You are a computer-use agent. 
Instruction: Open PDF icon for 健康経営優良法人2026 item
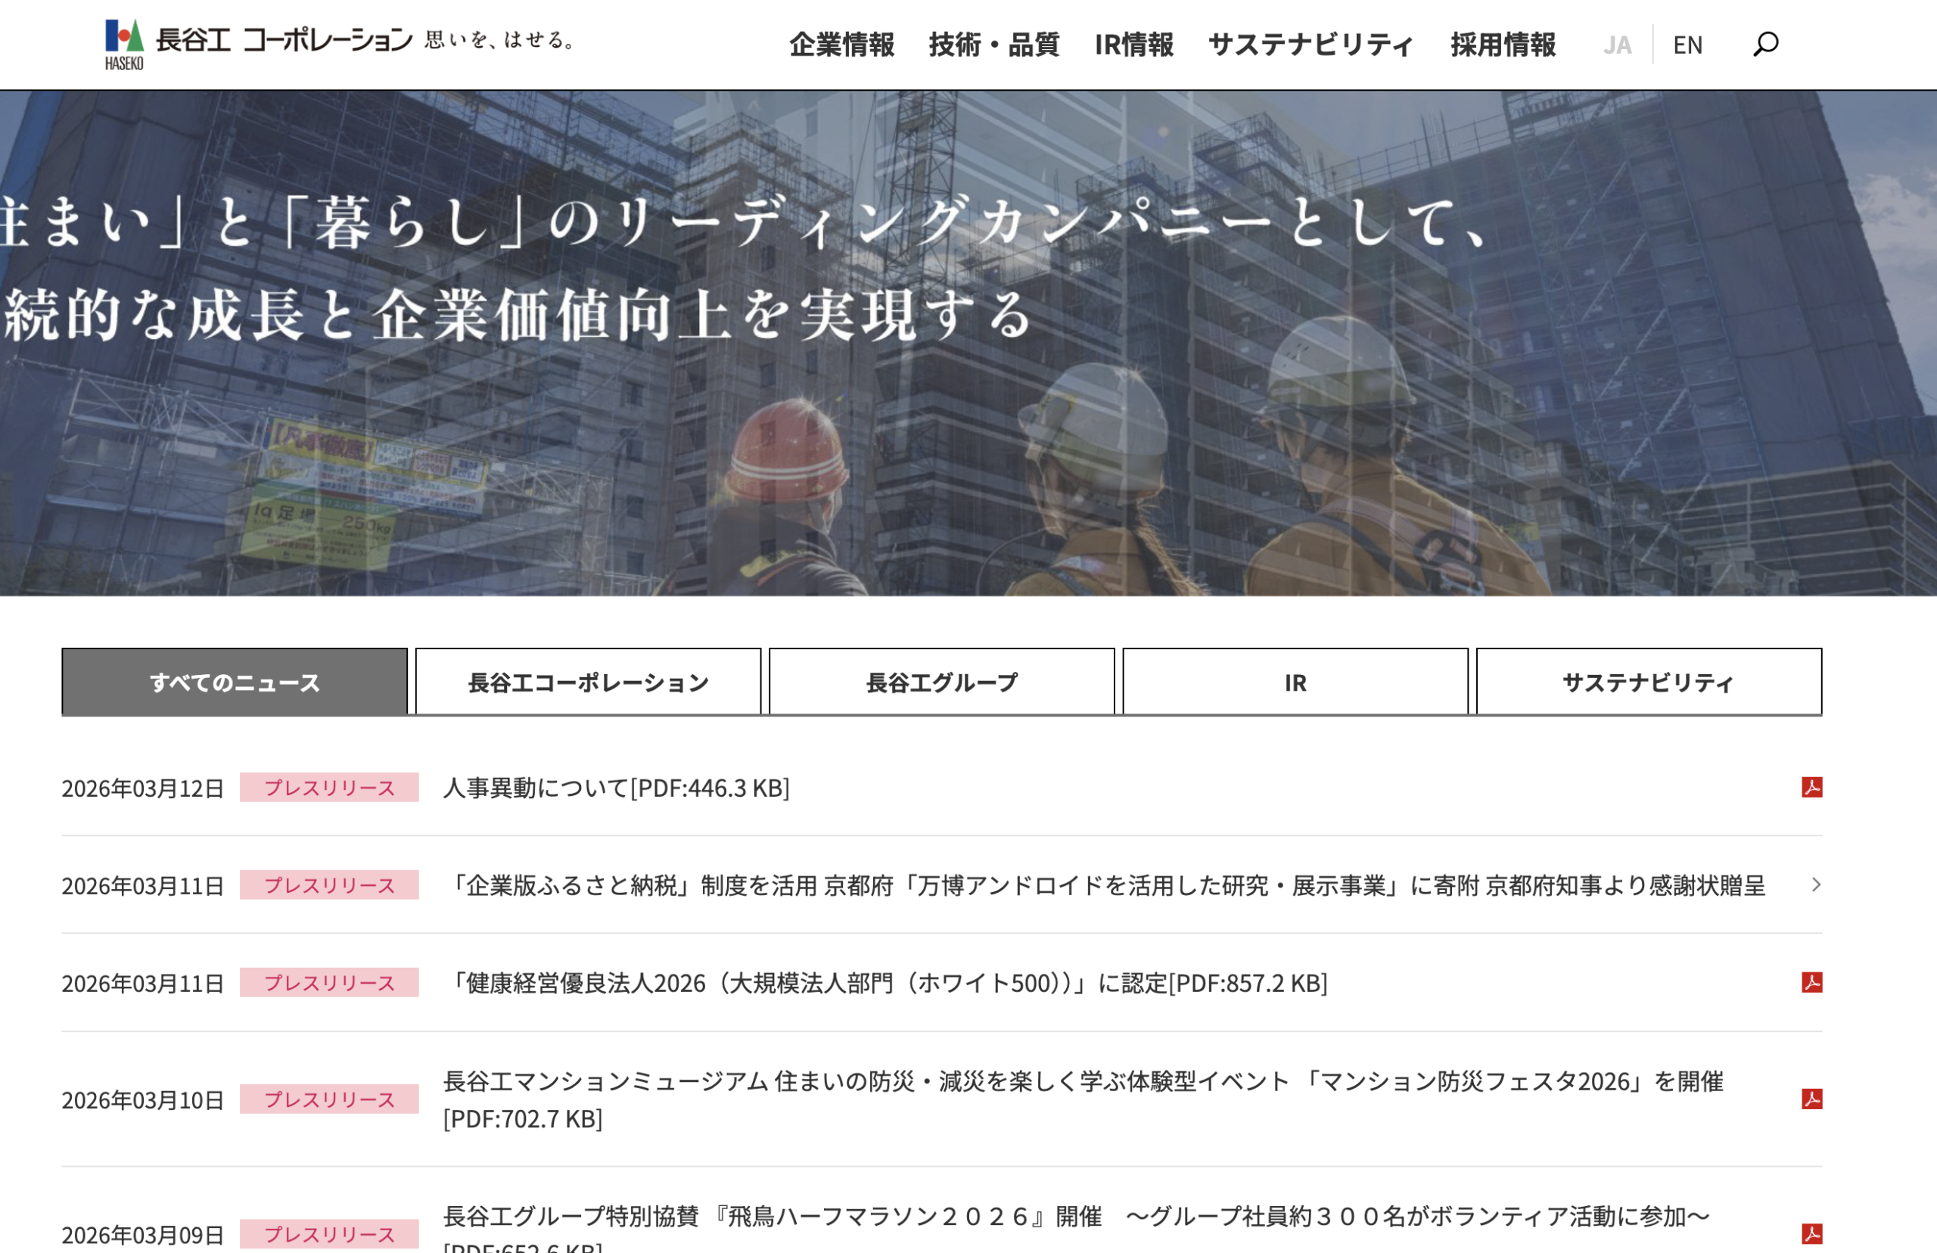(x=1811, y=982)
